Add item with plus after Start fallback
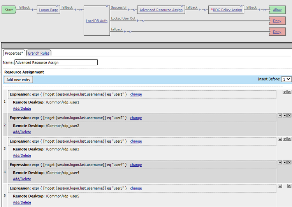Screen dimensions: 292x207 point(32,10)
